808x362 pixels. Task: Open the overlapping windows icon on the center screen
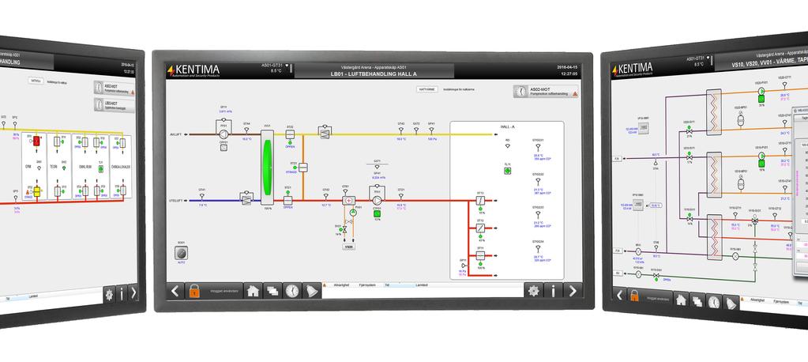coord(272,291)
